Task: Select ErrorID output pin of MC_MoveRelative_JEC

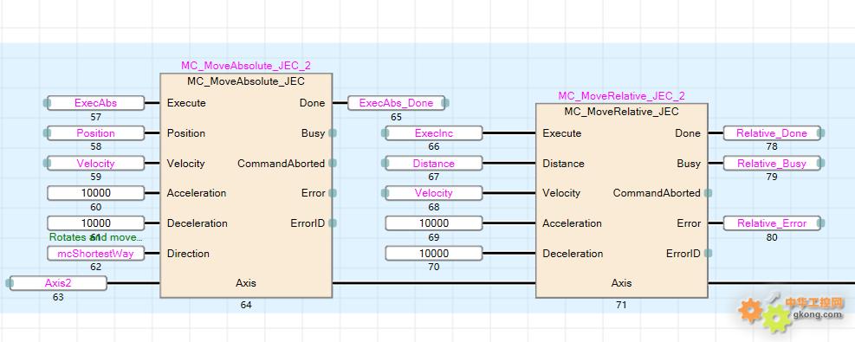Action: click(709, 253)
